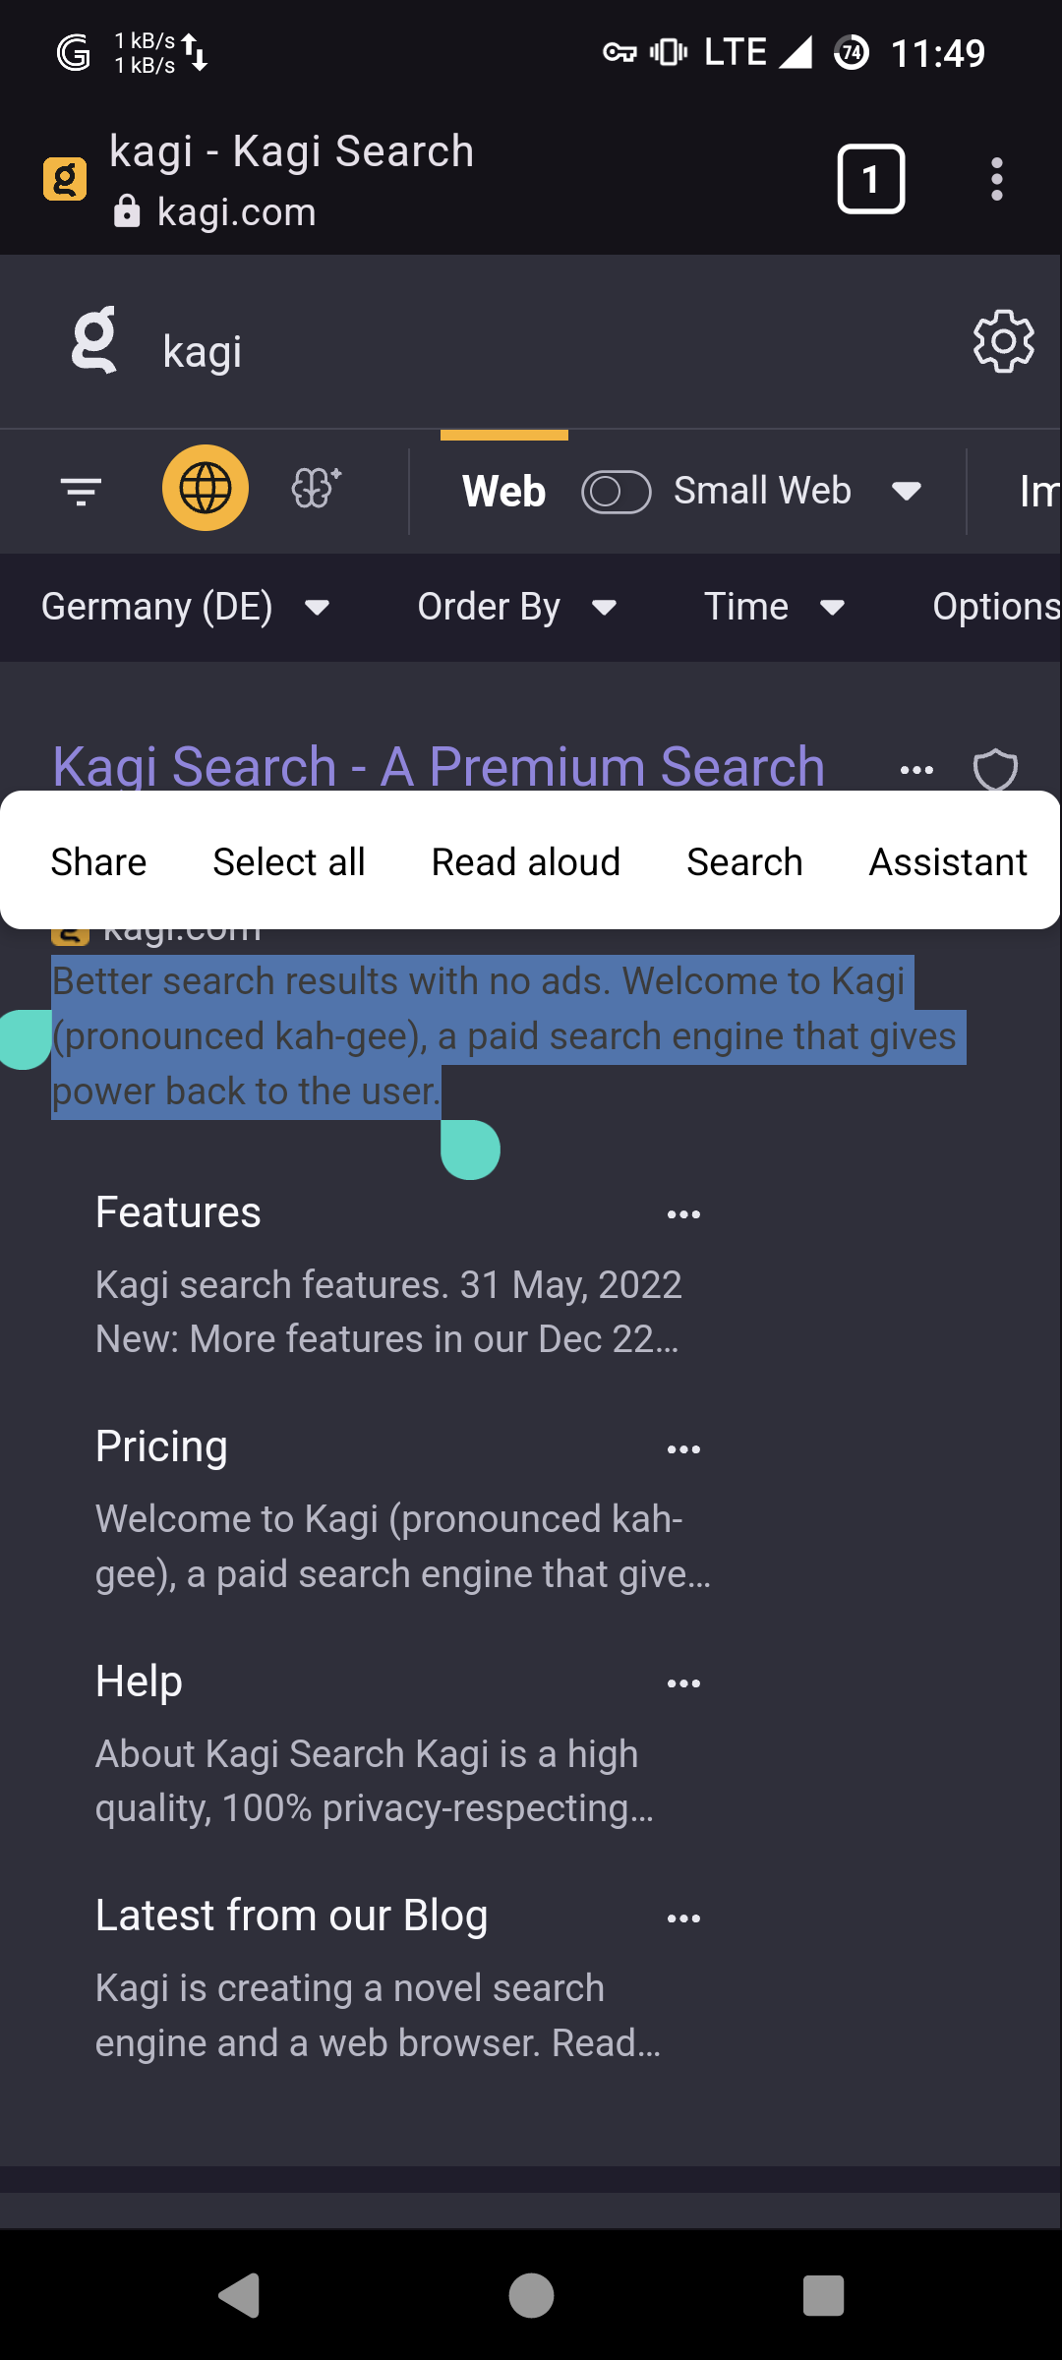
Task: Open the filter lines icon
Action: 81,490
